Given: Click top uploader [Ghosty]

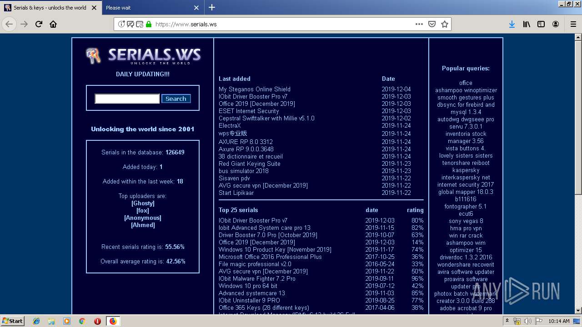Looking at the screenshot, I should [143, 203].
